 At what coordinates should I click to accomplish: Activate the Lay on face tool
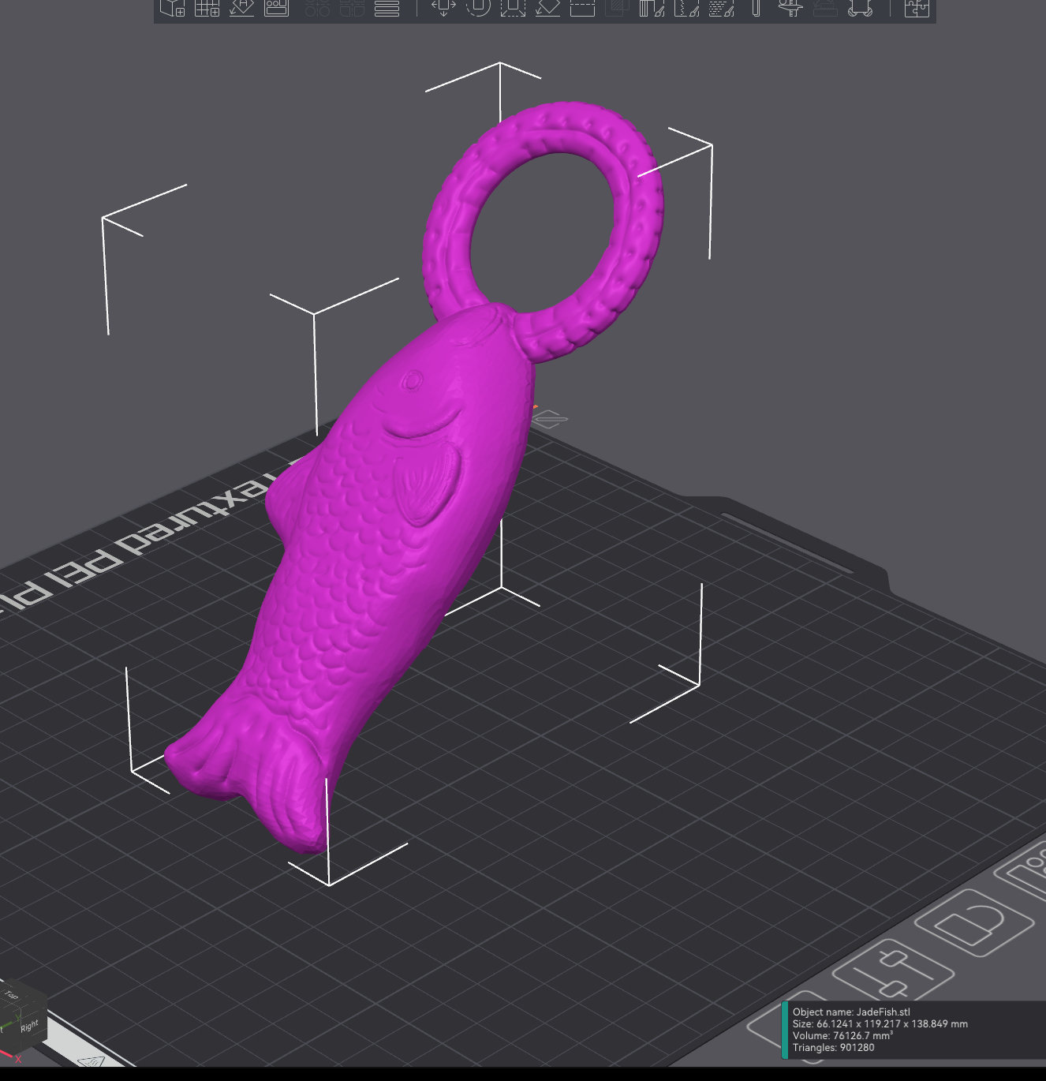pyautogui.click(x=547, y=8)
